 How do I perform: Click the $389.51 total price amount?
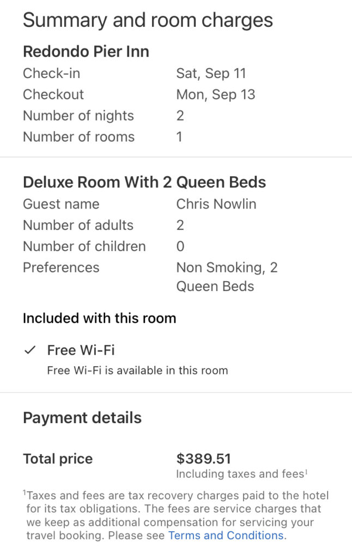coord(204,459)
